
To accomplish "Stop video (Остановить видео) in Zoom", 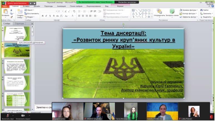I will click(x=23, y=117).
